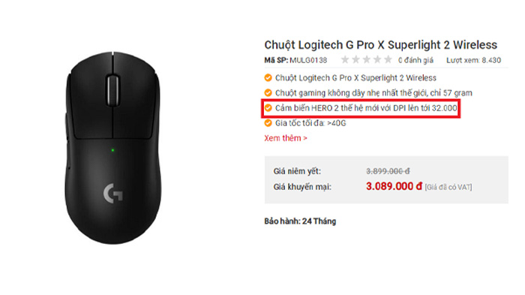
Task: Click the Bảo hành 24 Tháng warranty text
Action: pos(300,221)
